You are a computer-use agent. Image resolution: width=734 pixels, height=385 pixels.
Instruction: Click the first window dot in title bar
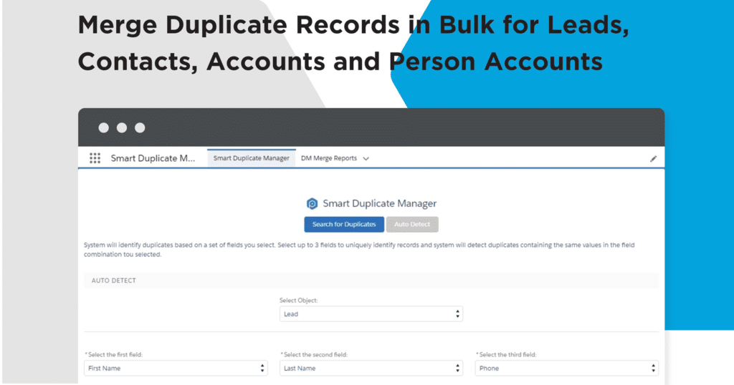[103, 128]
